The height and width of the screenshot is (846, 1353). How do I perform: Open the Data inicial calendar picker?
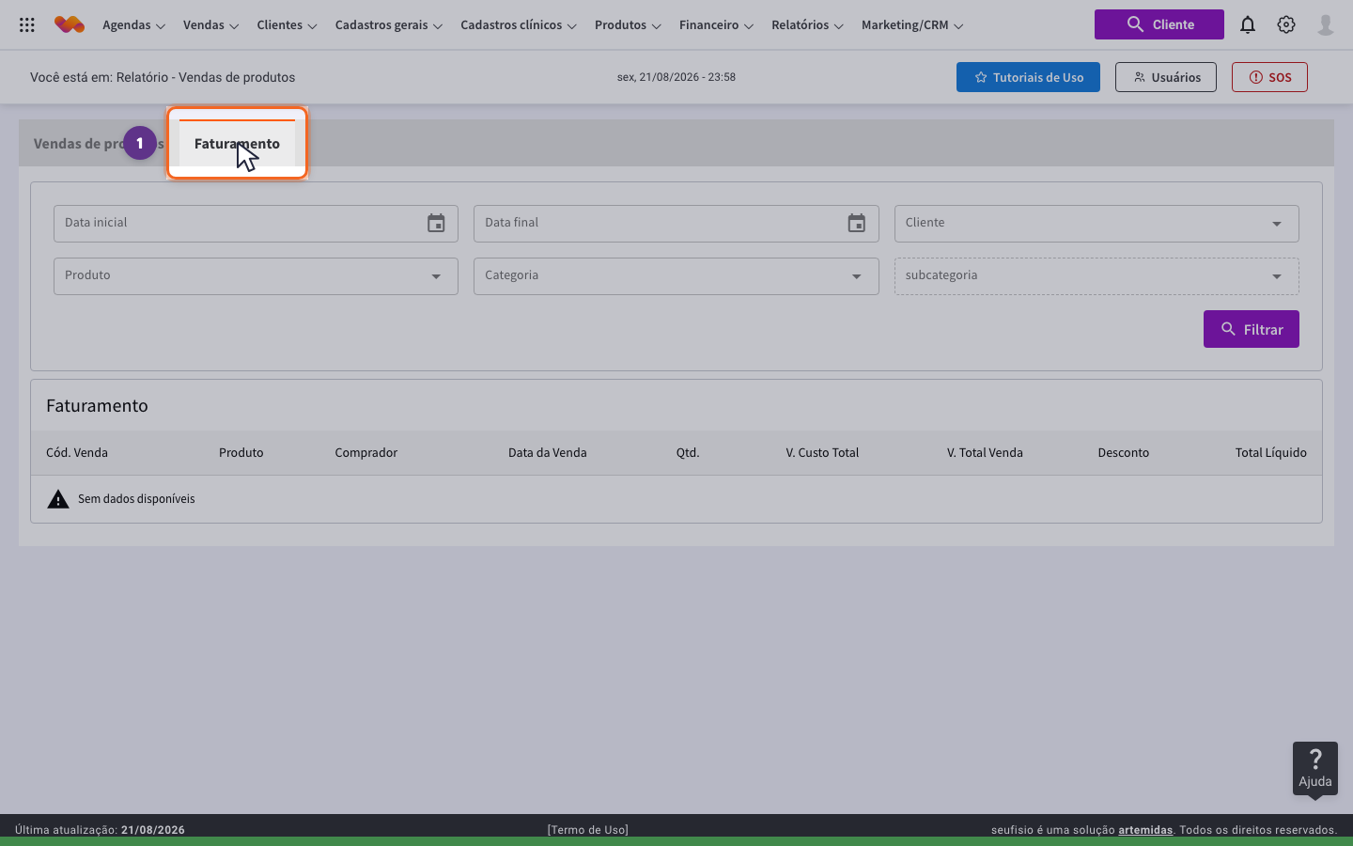[x=436, y=224]
